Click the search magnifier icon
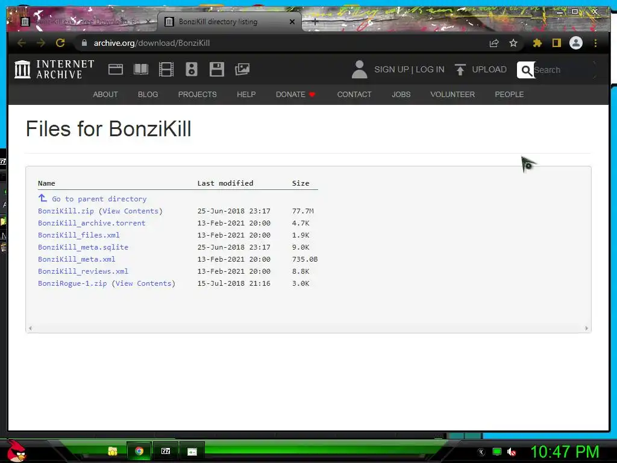This screenshot has height=463, width=617. (x=526, y=70)
